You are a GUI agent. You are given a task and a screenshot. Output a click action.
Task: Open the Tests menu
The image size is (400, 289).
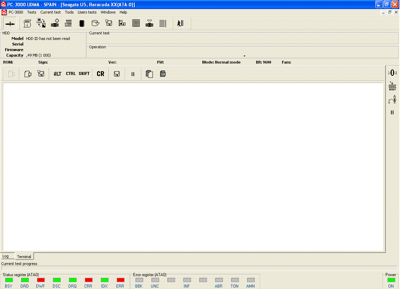[32, 12]
